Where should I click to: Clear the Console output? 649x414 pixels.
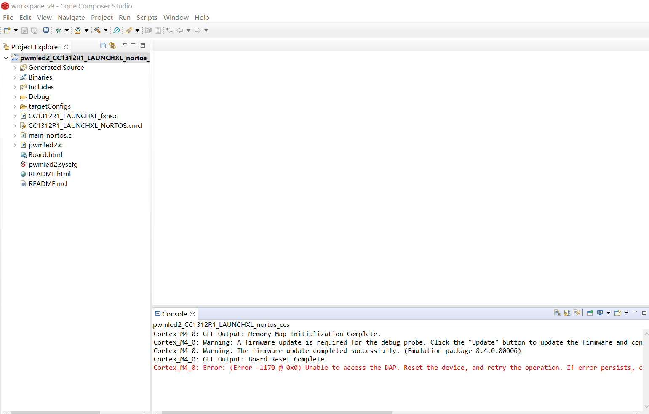[557, 313]
